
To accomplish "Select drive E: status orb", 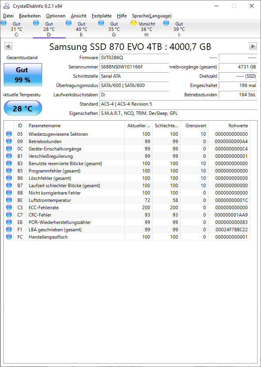I will pyautogui.click(x=69, y=23).
